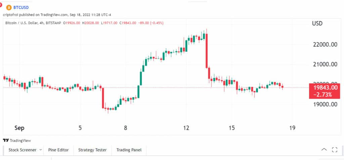Click the 12 date marker on the time axis
The height and width of the screenshot is (160, 344).
point(186,128)
